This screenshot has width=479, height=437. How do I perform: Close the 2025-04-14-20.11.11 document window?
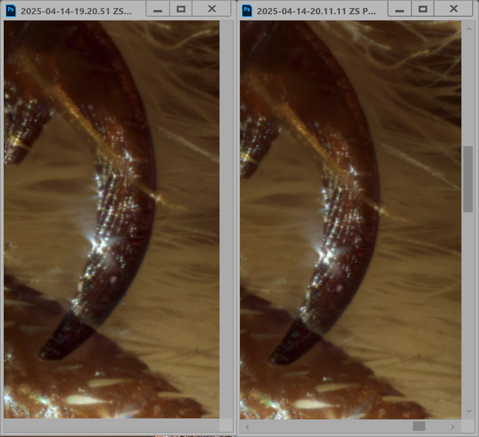click(454, 9)
